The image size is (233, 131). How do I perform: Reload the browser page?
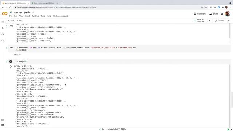coord(11,7)
